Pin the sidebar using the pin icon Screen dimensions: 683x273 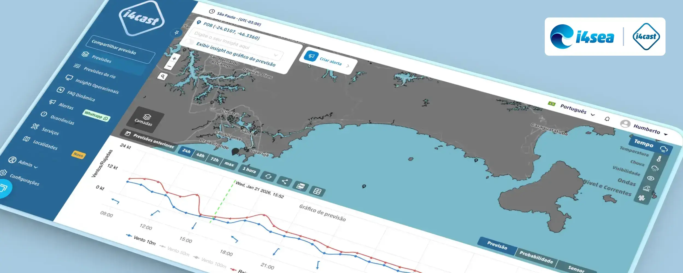pyautogui.click(x=176, y=33)
